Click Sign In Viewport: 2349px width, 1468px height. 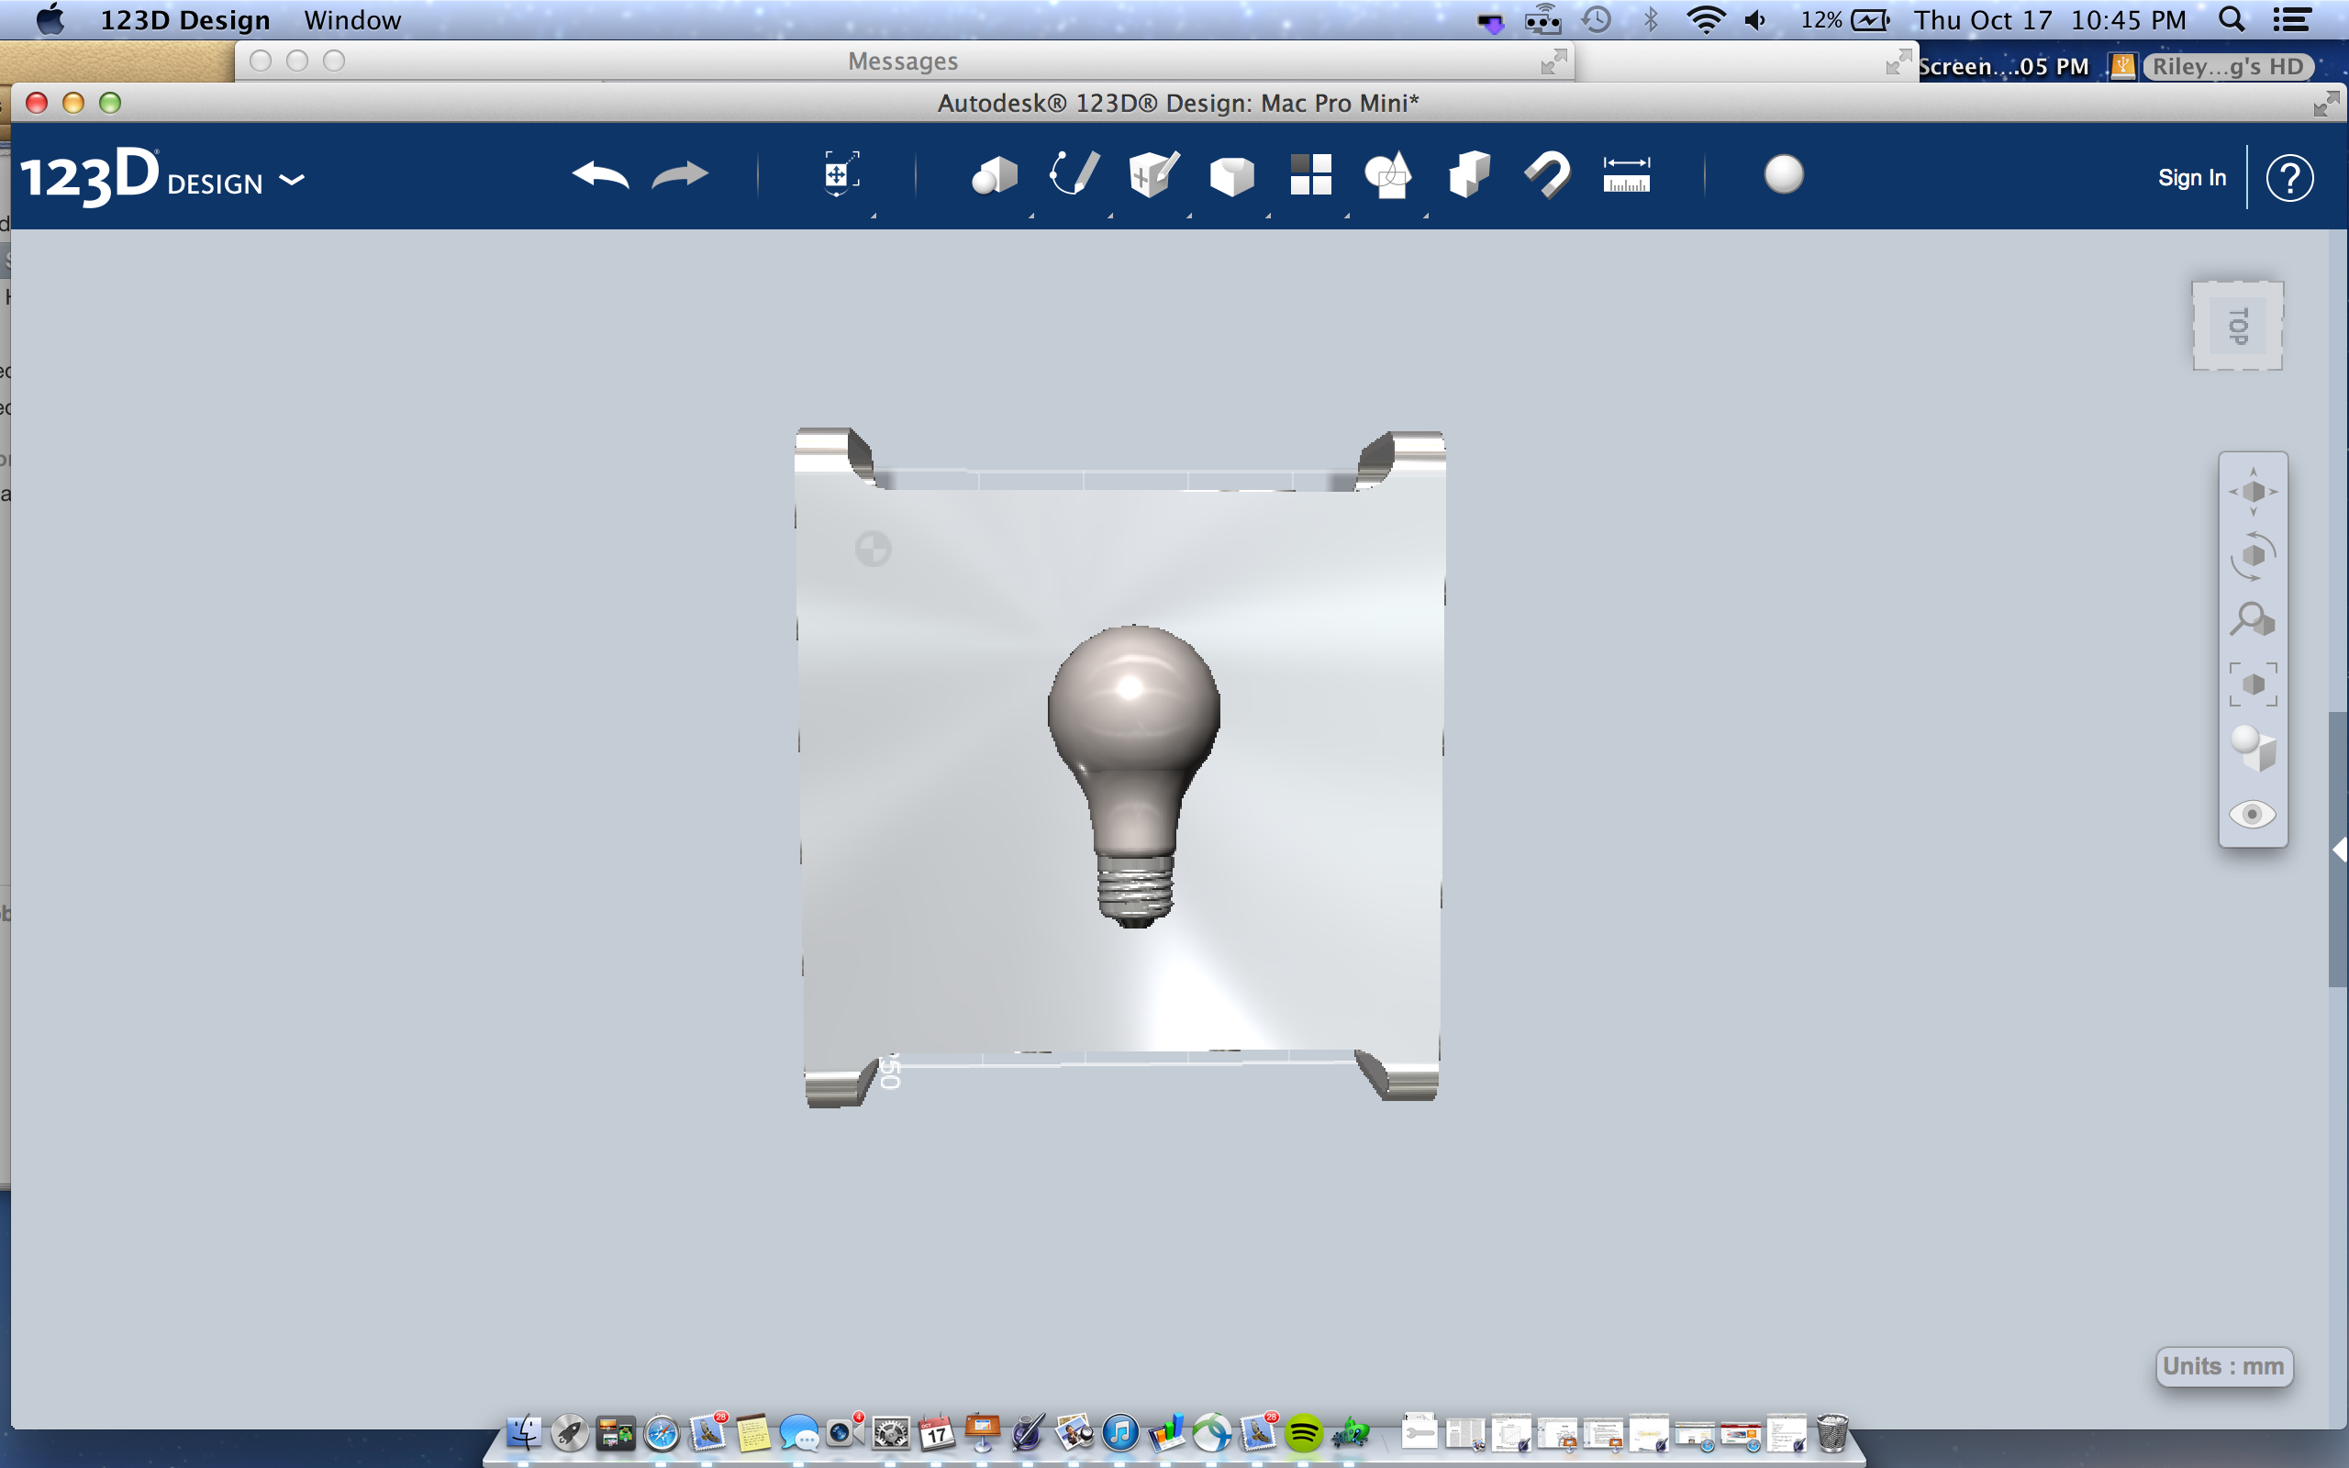2192,177
